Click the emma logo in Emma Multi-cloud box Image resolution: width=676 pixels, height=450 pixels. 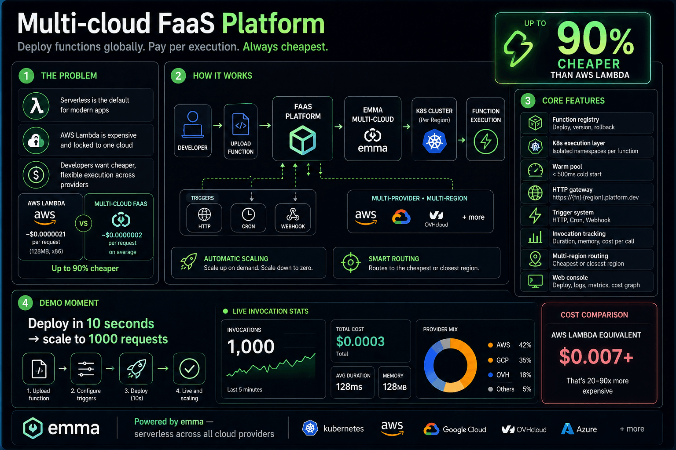click(x=373, y=141)
